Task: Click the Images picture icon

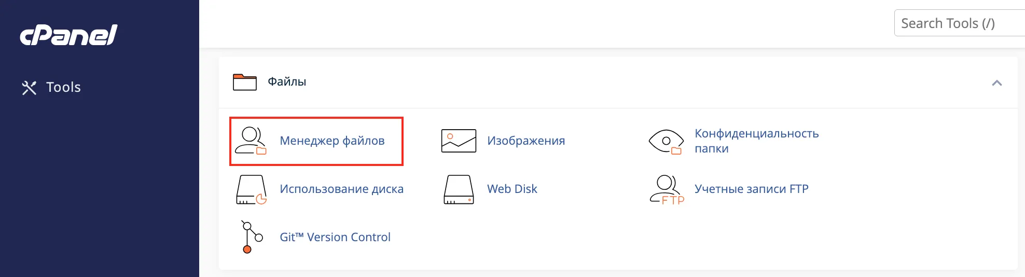Action: [x=458, y=141]
